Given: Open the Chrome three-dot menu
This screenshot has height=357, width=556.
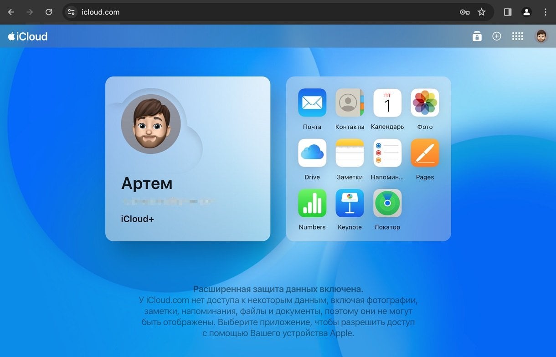Looking at the screenshot, I should pyautogui.click(x=546, y=12).
